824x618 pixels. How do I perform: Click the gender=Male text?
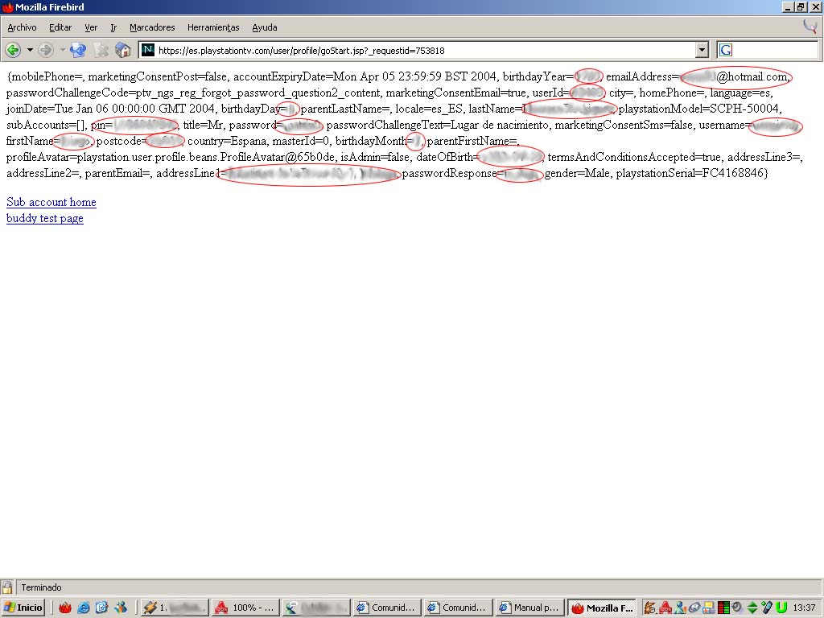pos(578,173)
